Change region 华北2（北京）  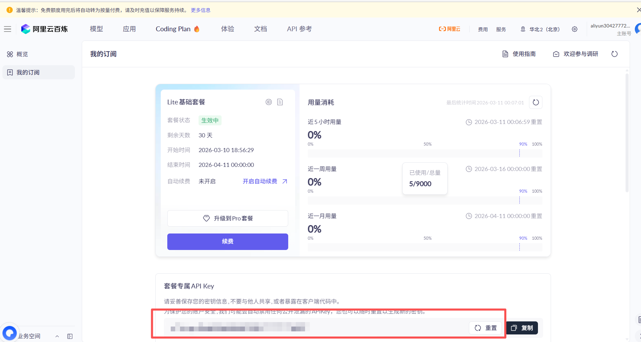coord(540,30)
